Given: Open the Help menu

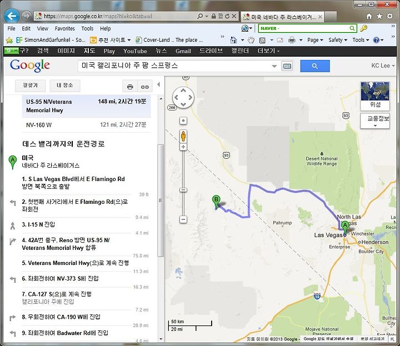Looking at the screenshot, I should point(106,28).
